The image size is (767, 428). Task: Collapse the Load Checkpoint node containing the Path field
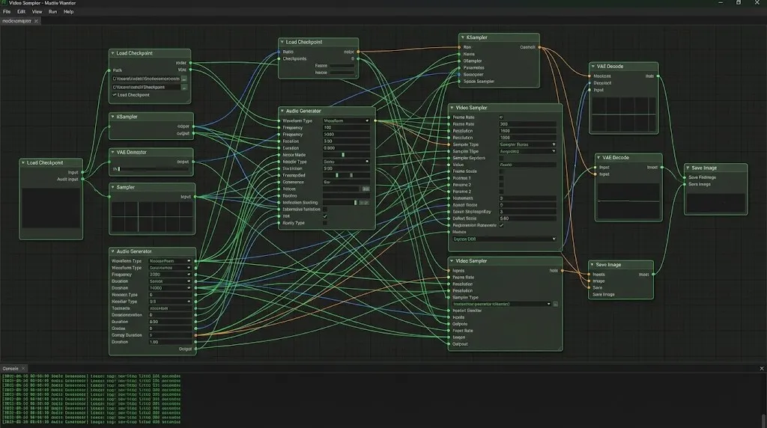[x=112, y=53]
